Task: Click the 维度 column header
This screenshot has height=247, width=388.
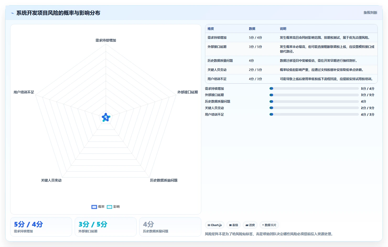Action: [211, 29]
